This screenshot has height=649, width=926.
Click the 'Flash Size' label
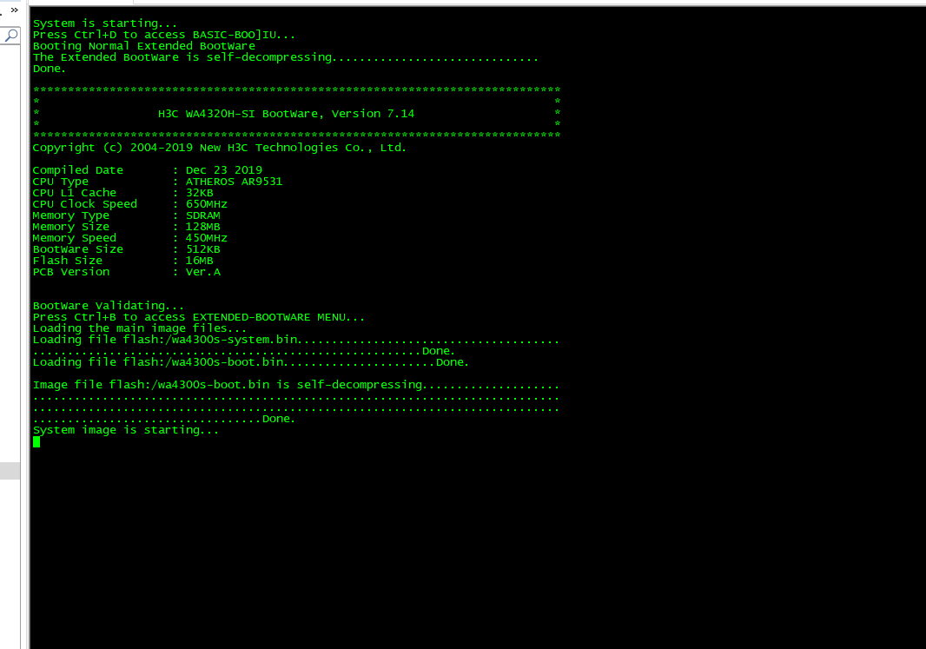coord(68,261)
